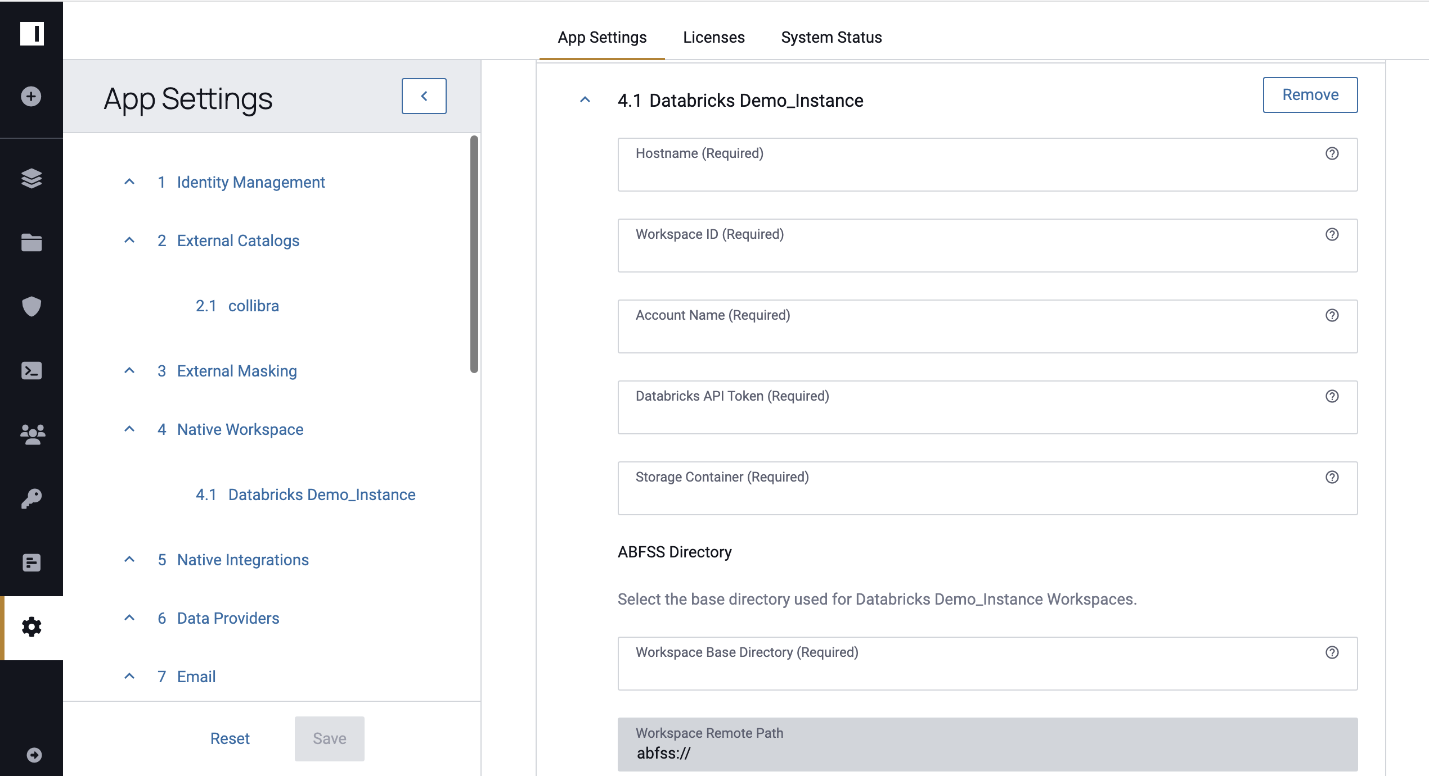Show help for Account Name field
This screenshot has width=1429, height=776.
click(x=1332, y=315)
